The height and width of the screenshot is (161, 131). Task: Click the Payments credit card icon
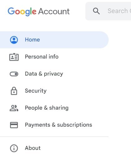[14, 125]
